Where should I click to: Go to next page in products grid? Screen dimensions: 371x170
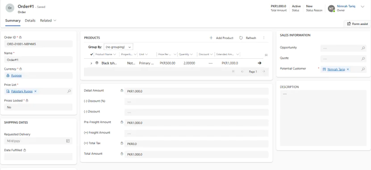[263, 72]
